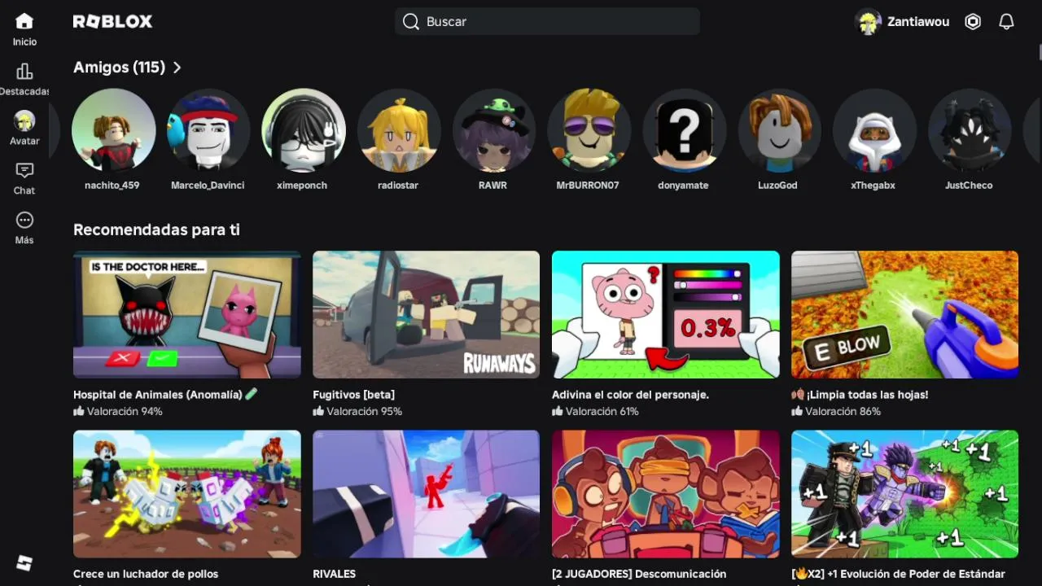Screen dimensions: 1042x586
Task: Click Adivina el color del personaje title
Action: click(x=631, y=395)
